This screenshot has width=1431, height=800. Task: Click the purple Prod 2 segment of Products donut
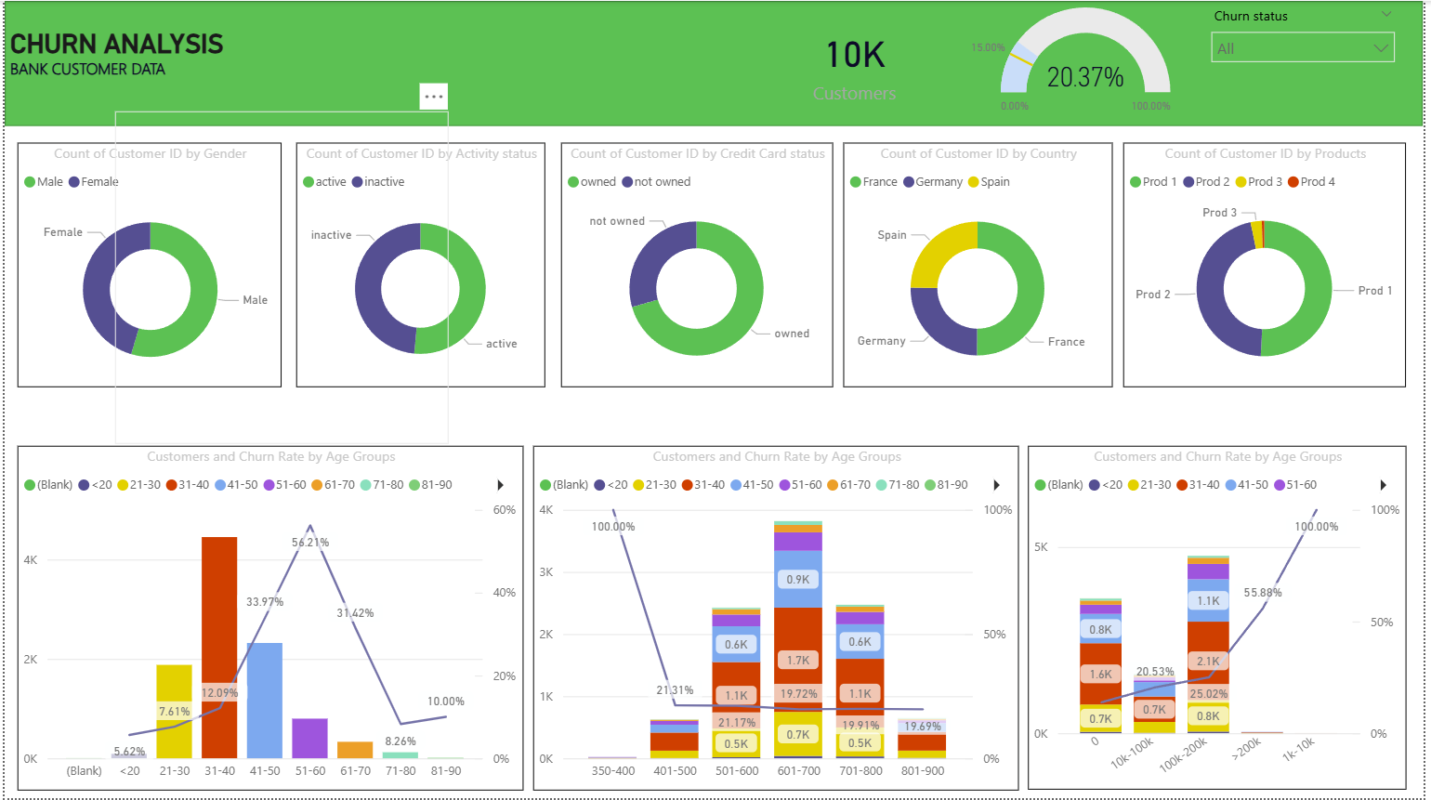[1212, 293]
